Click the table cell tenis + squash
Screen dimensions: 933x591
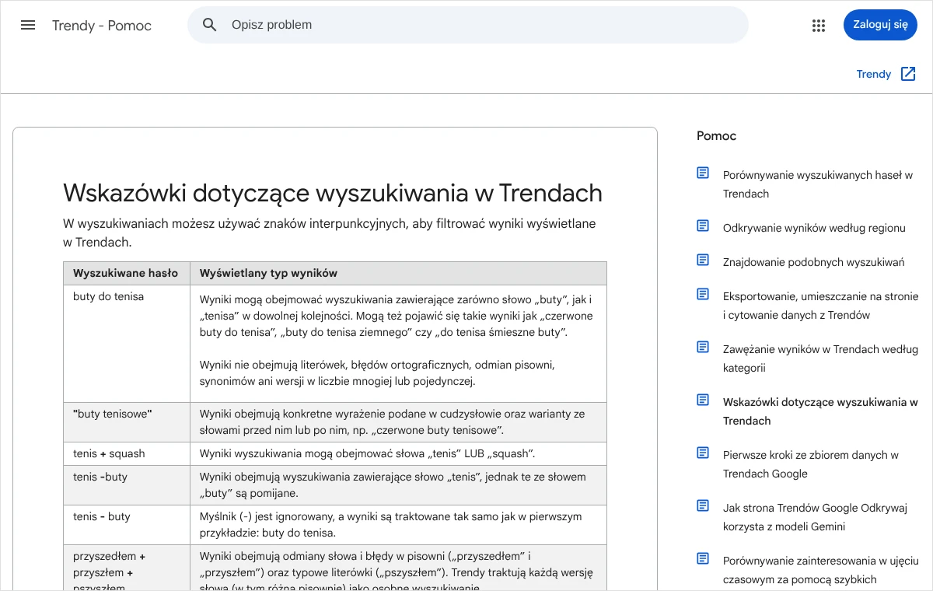126,453
